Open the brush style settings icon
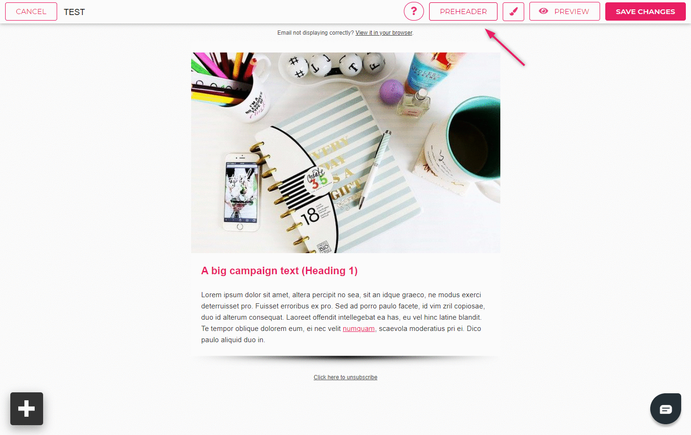 click(513, 11)
